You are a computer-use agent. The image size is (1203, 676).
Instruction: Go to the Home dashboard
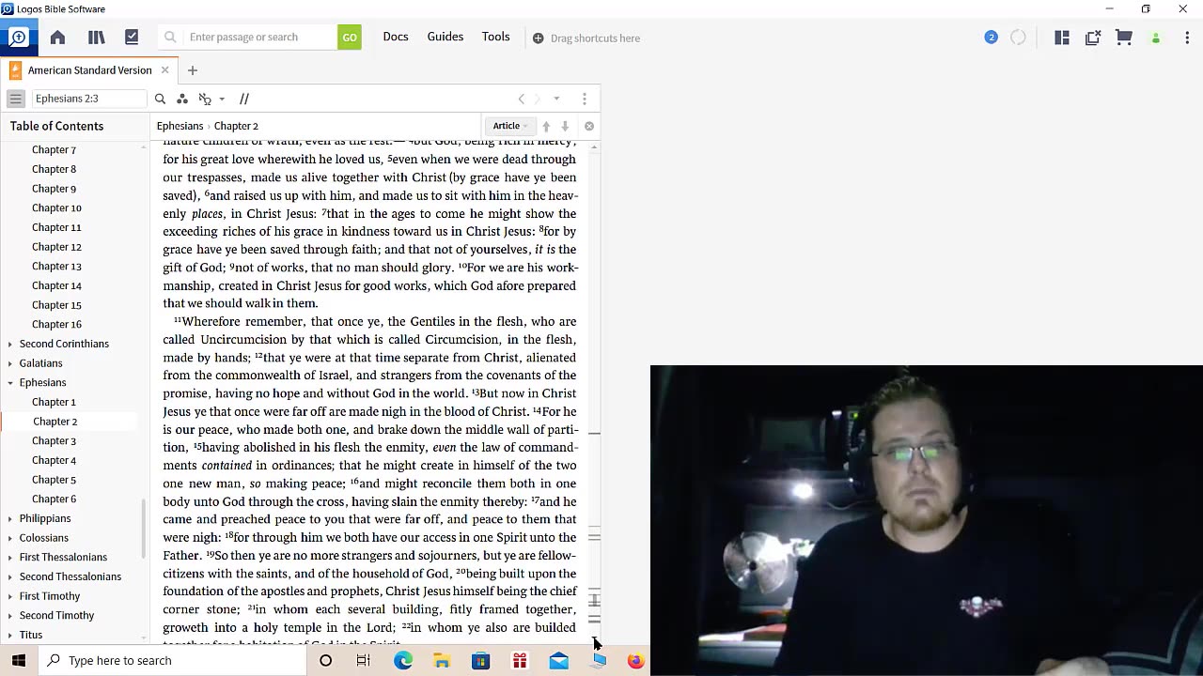coord(57,38)
